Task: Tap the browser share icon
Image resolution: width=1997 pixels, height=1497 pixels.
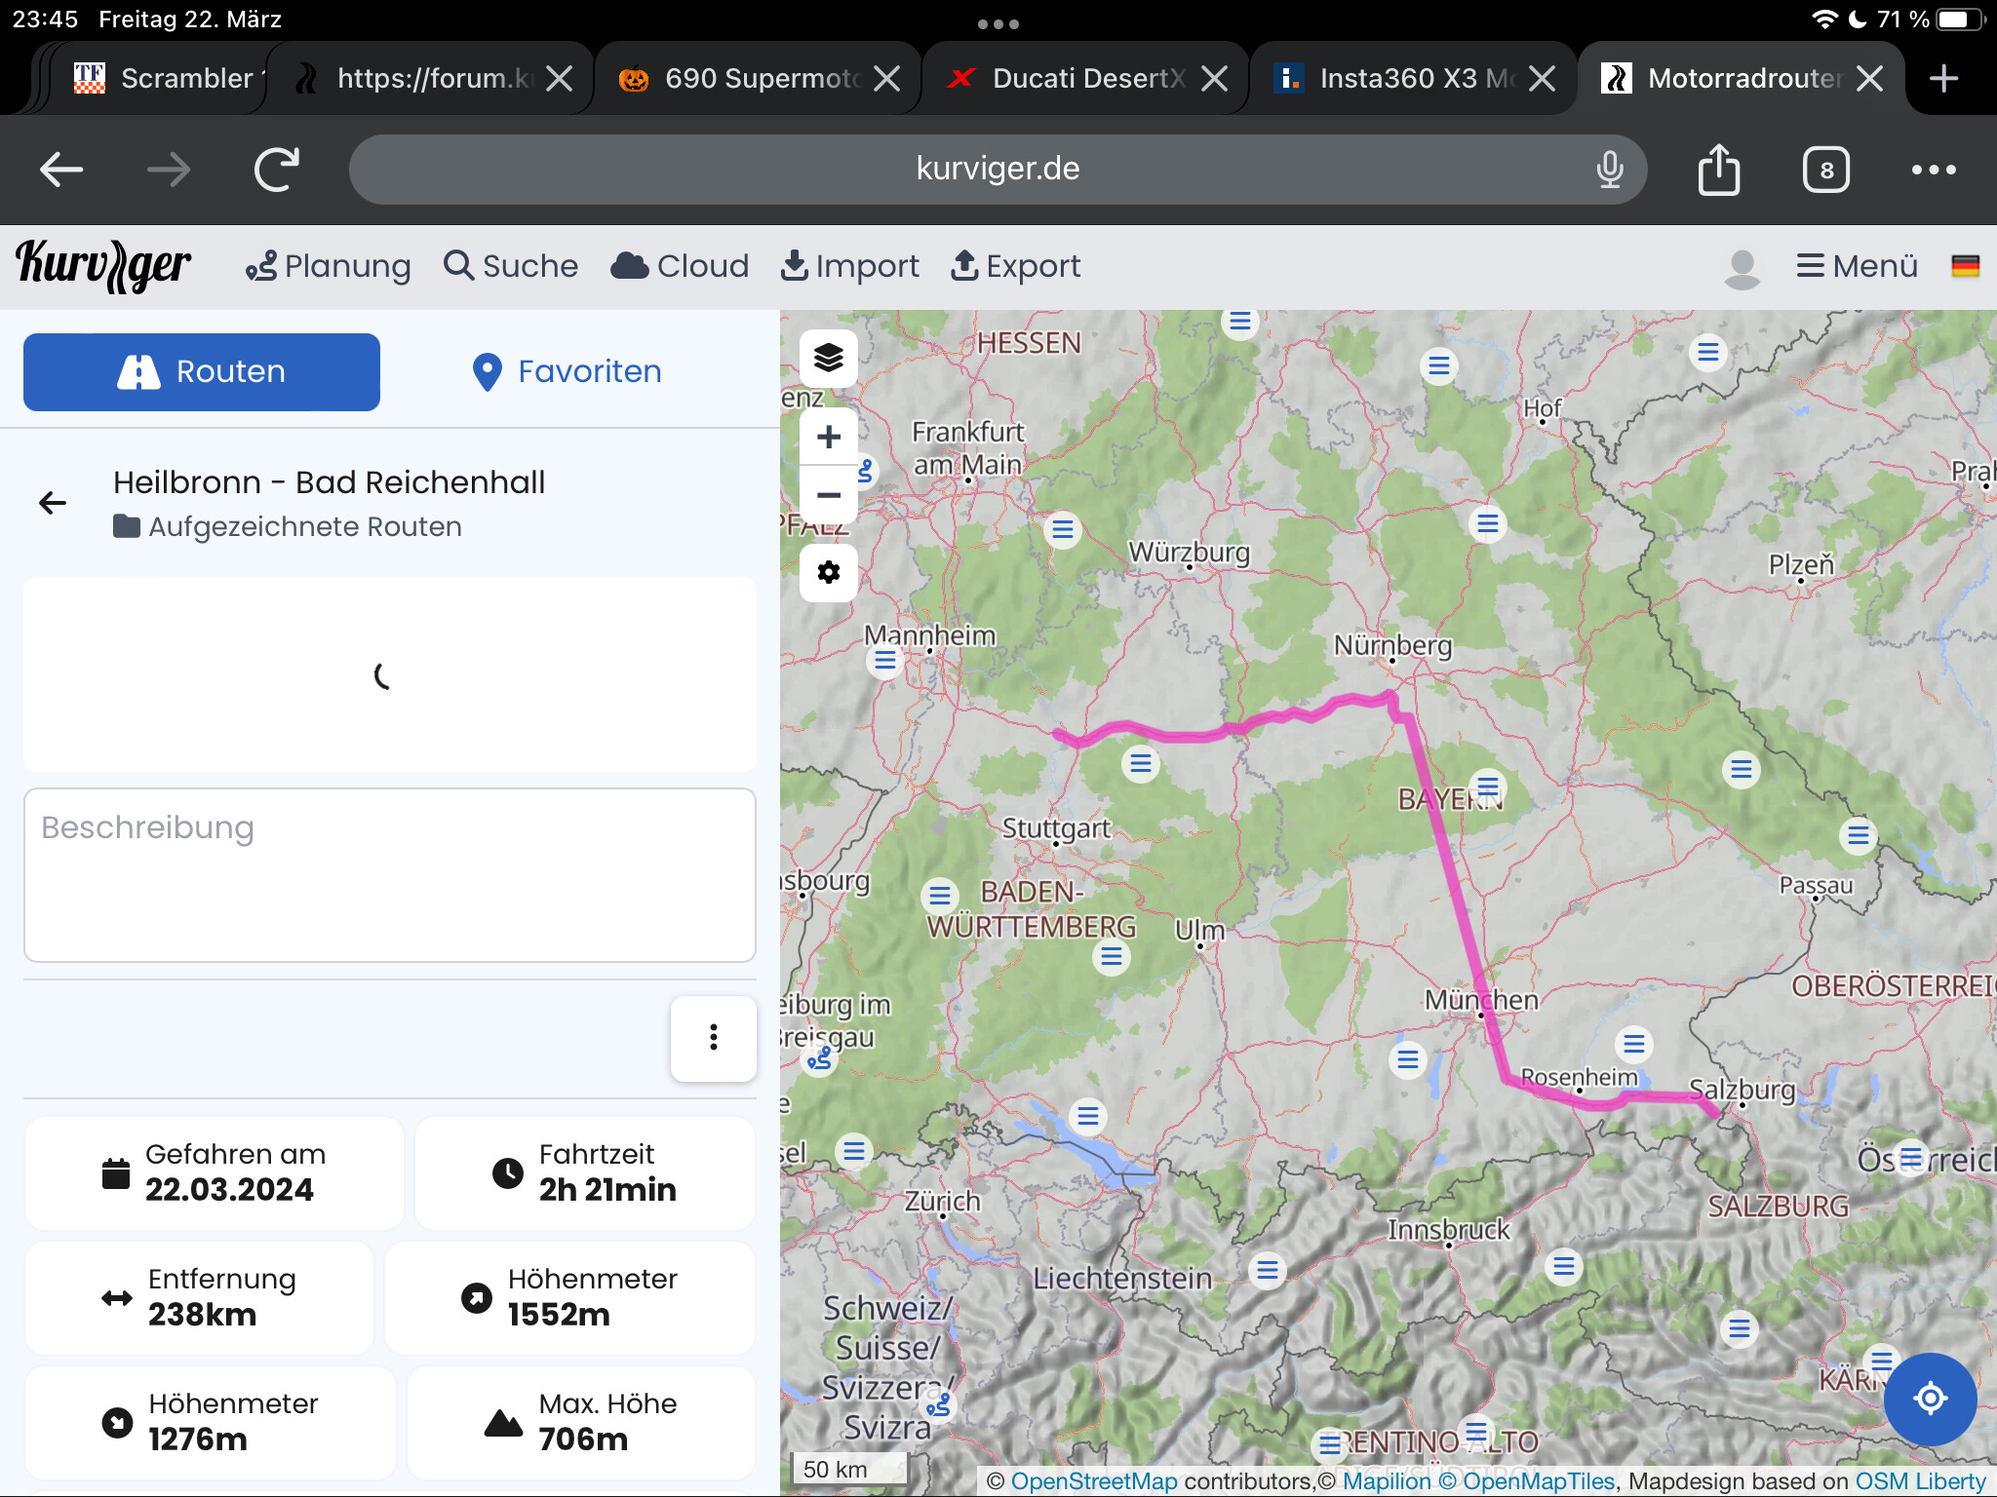Action: 1718,170
